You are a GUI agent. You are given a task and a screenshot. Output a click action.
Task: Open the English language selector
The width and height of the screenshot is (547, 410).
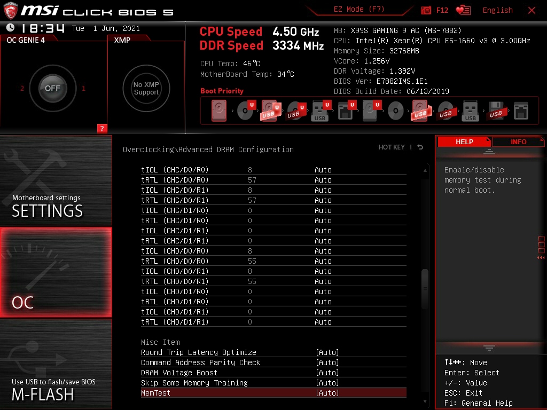(x=497, y=10)
